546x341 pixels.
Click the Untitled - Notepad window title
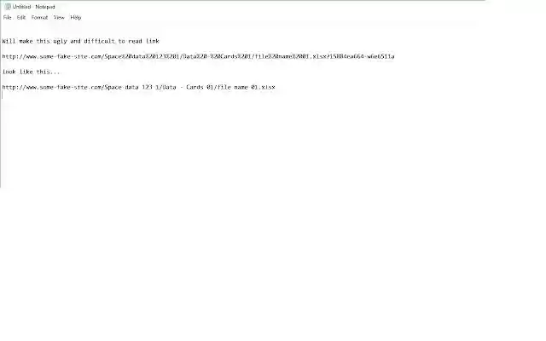[x=34, y=7]
